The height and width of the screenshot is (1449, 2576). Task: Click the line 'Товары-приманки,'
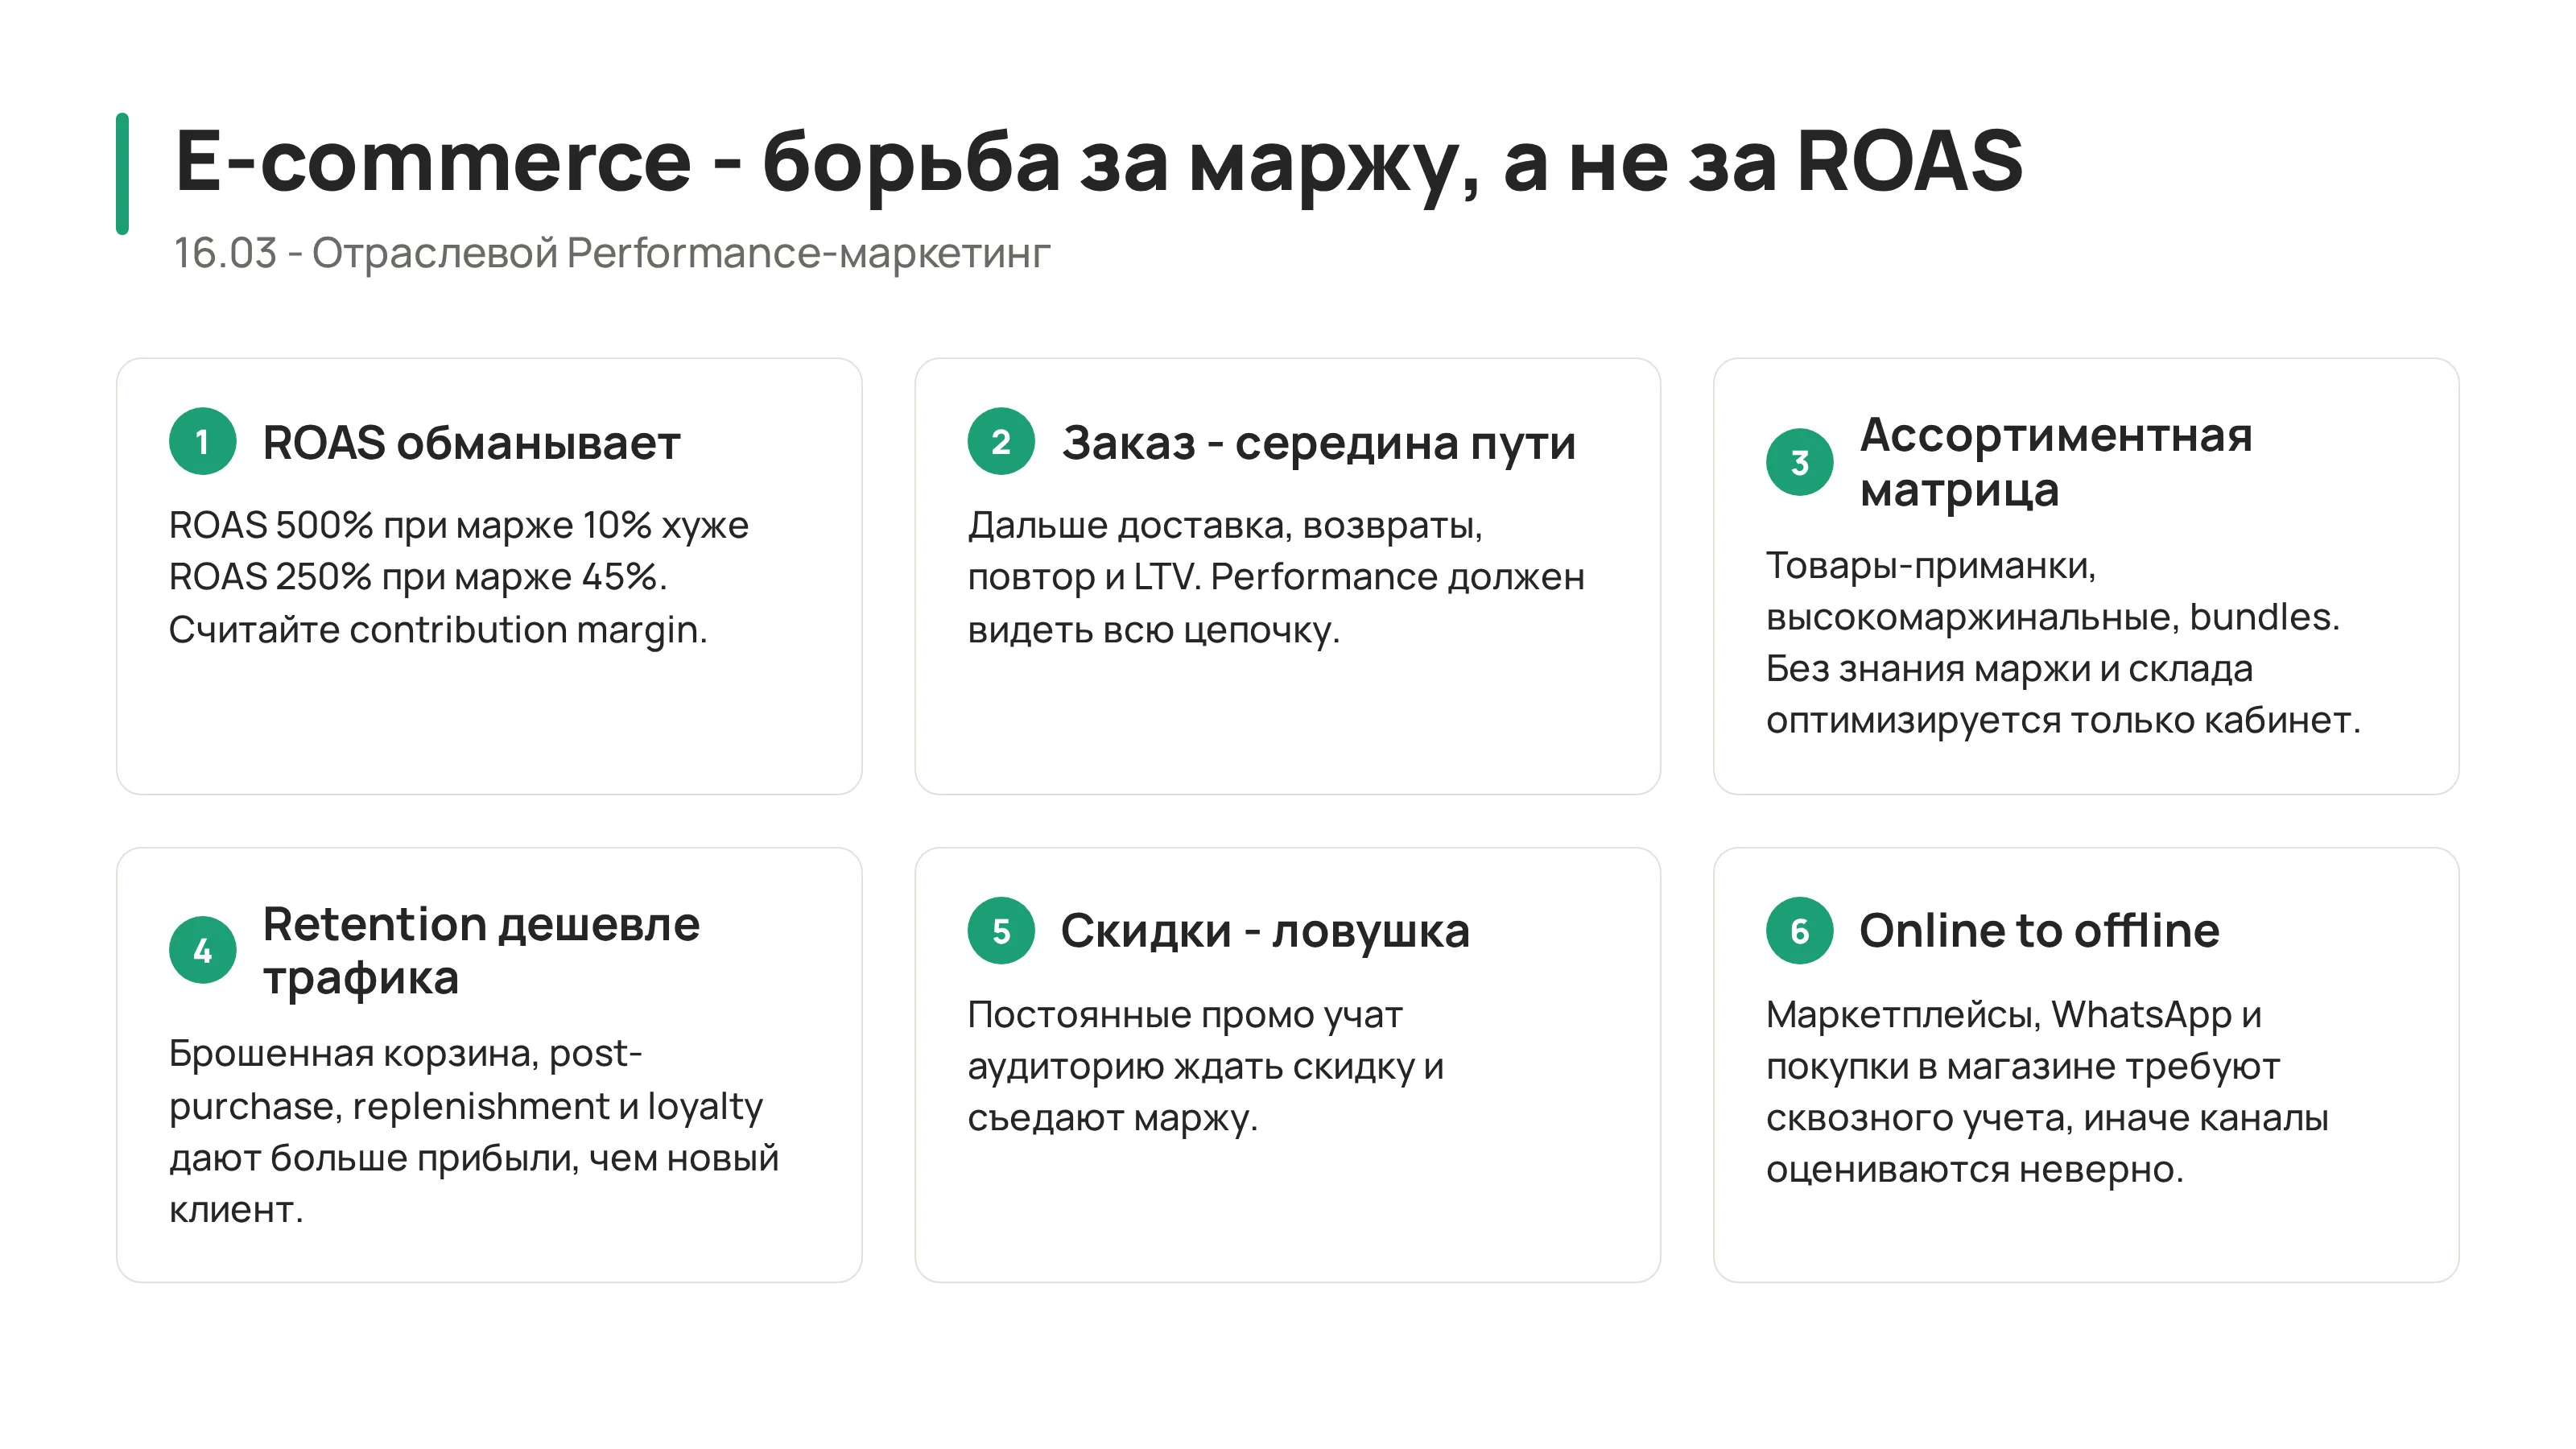pyautogui.click(x=1930, y=567)
